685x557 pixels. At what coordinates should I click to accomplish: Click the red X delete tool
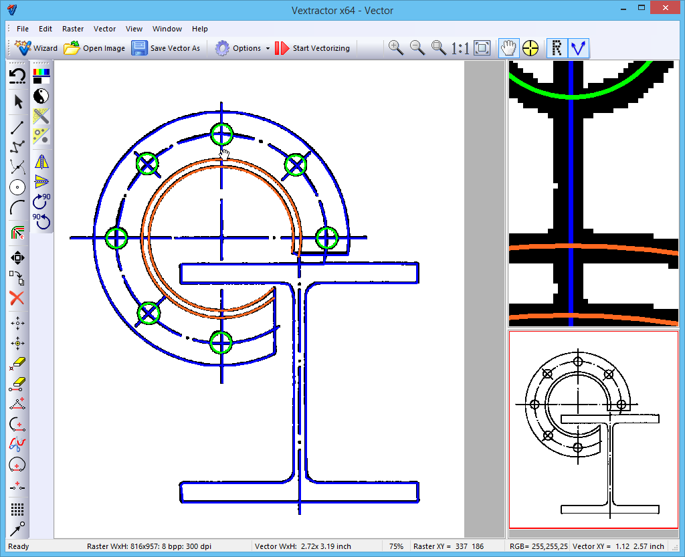click(x=17, y=299)
